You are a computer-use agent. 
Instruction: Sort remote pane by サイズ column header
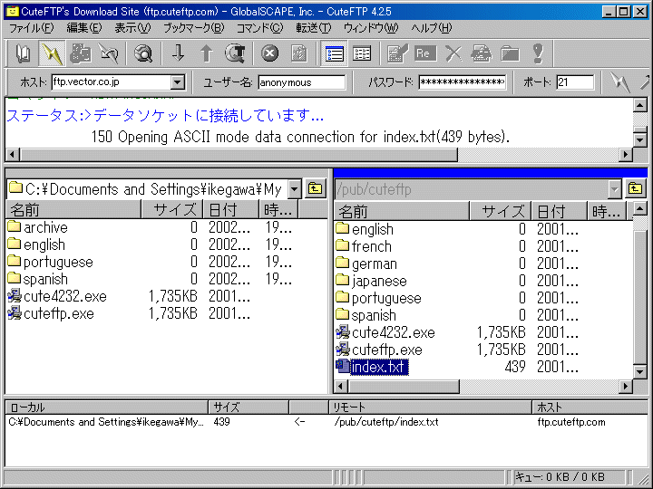500,212
